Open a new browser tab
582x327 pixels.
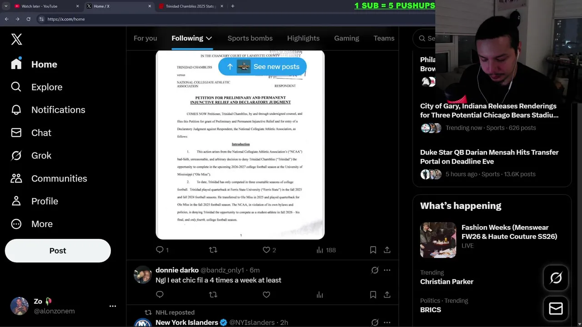[233, 6]
